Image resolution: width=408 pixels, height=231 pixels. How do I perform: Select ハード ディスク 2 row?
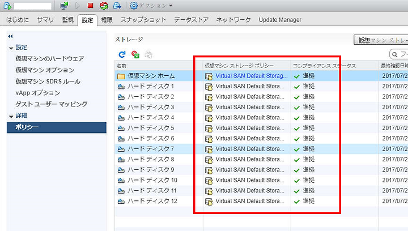coord(261,97)
